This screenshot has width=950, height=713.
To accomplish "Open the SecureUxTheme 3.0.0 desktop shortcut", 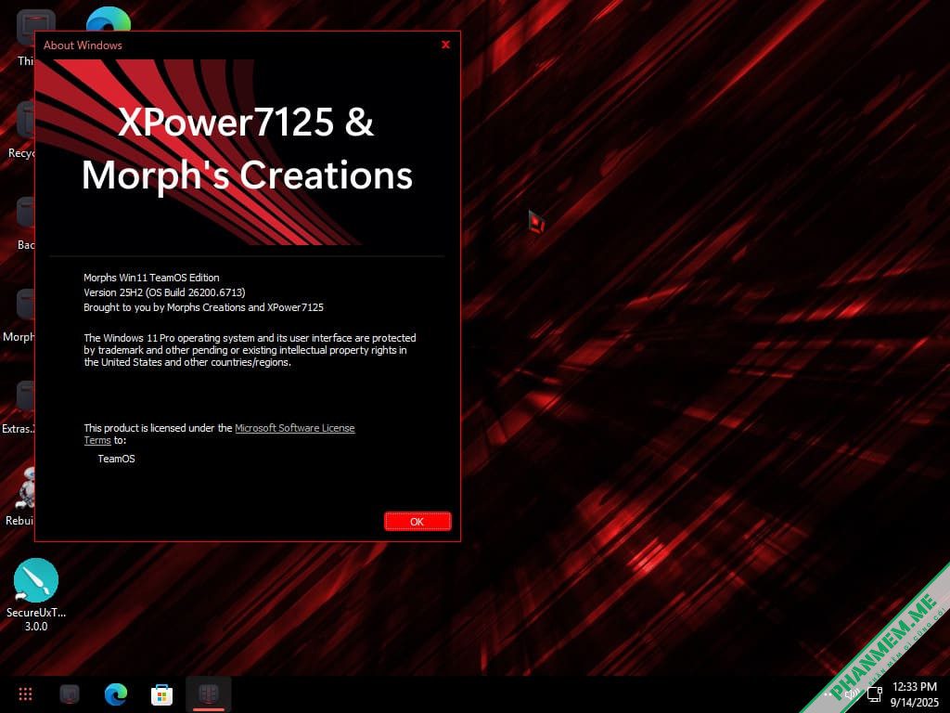I will coord(36,594).
